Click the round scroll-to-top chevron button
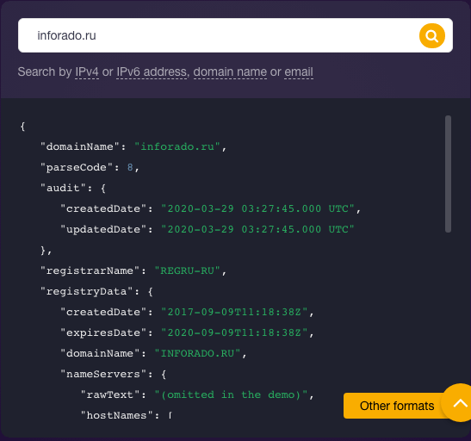Viewport: 471px width, 441px height. (x=459, y=403)
